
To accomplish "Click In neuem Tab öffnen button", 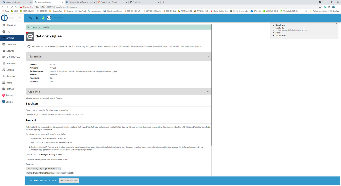I will pyautogui.click(x=42, y=181).
